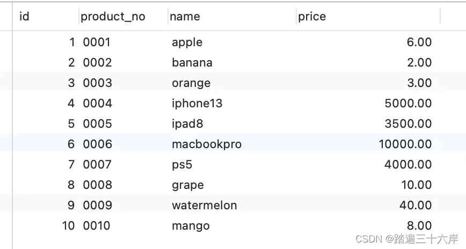Select the 10000.00 price cell
Image resolution: width=466 pixels, height=249 pixels.
tap(405, 144)
